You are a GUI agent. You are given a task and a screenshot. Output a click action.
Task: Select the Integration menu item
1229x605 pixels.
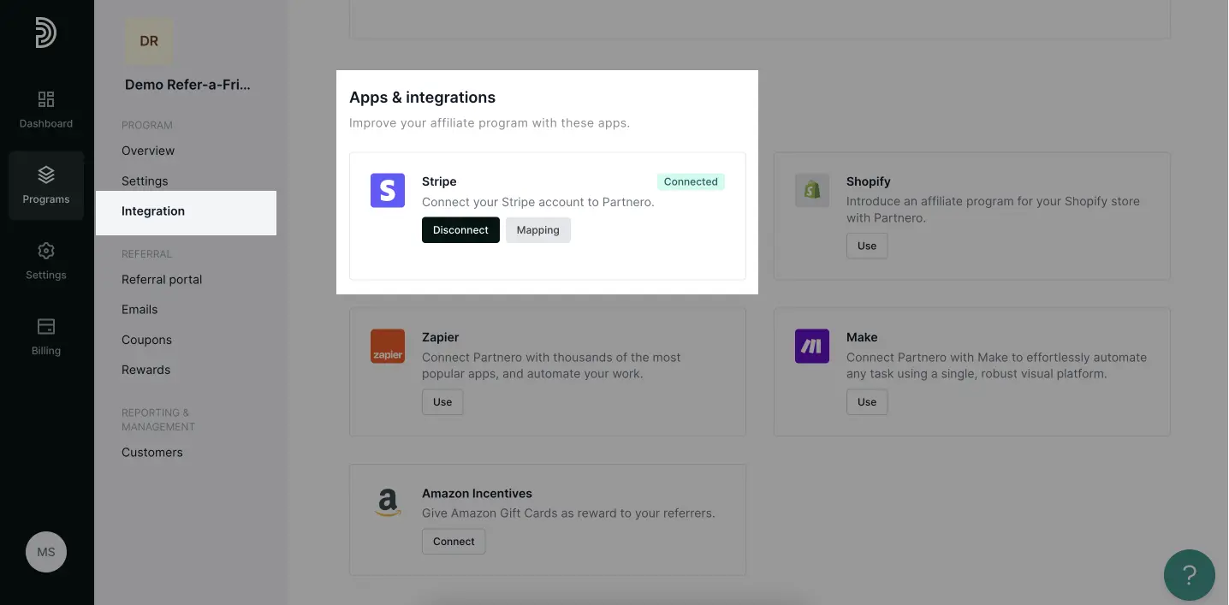point(186,211)
